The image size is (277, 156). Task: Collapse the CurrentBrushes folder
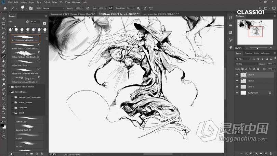10,92
